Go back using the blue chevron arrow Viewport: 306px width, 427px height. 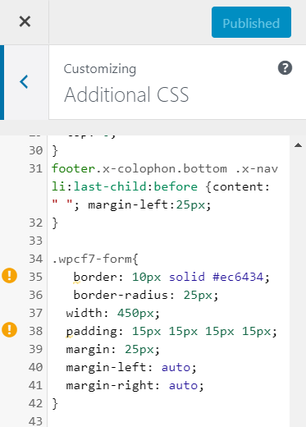pos(24,82)
